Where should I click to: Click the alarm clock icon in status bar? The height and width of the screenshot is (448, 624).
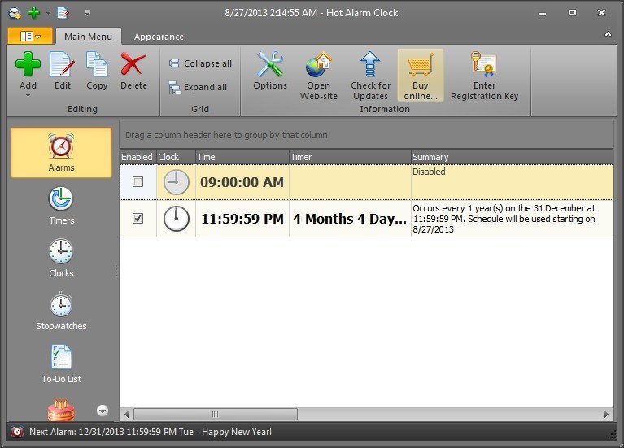click(x=17, y=432)
